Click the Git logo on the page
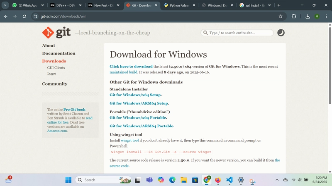This screenshot has width=332, height=186. click(x=56, y=33)
